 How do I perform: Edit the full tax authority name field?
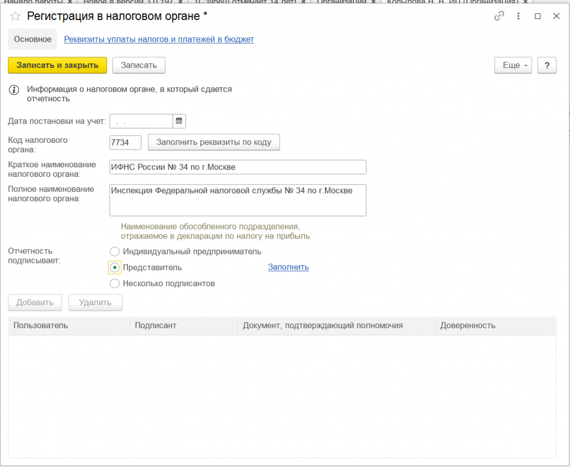[238, 200]
